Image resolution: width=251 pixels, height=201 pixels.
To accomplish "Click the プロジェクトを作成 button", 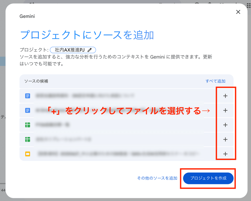I will click(x=208, y=178).
